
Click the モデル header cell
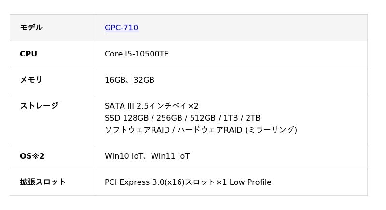(31, 28)
